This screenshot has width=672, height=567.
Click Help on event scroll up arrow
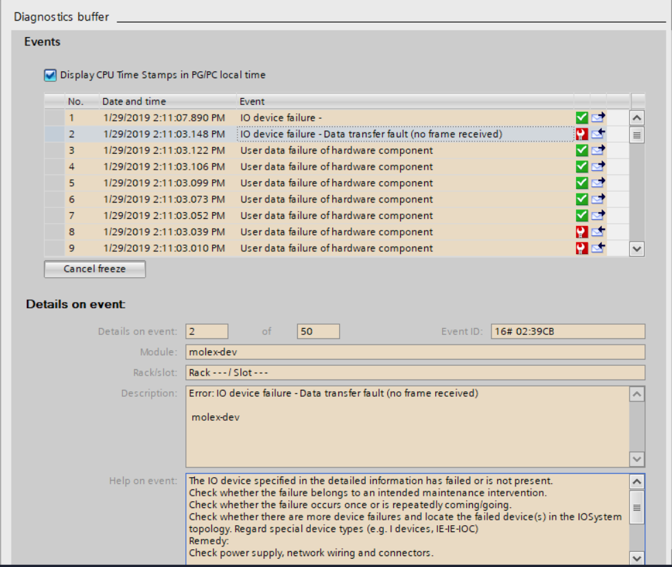(x=637, y=482)
